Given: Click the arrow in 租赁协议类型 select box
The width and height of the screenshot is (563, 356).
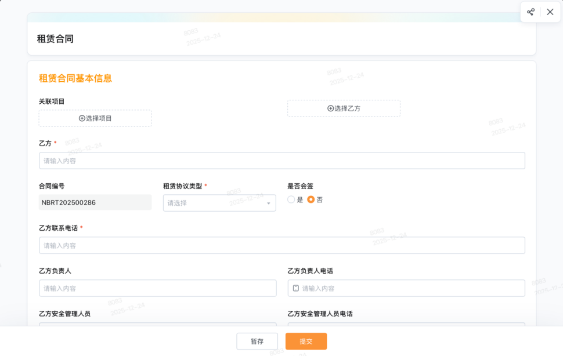Looking at the screenshot, I should point(268,204).
